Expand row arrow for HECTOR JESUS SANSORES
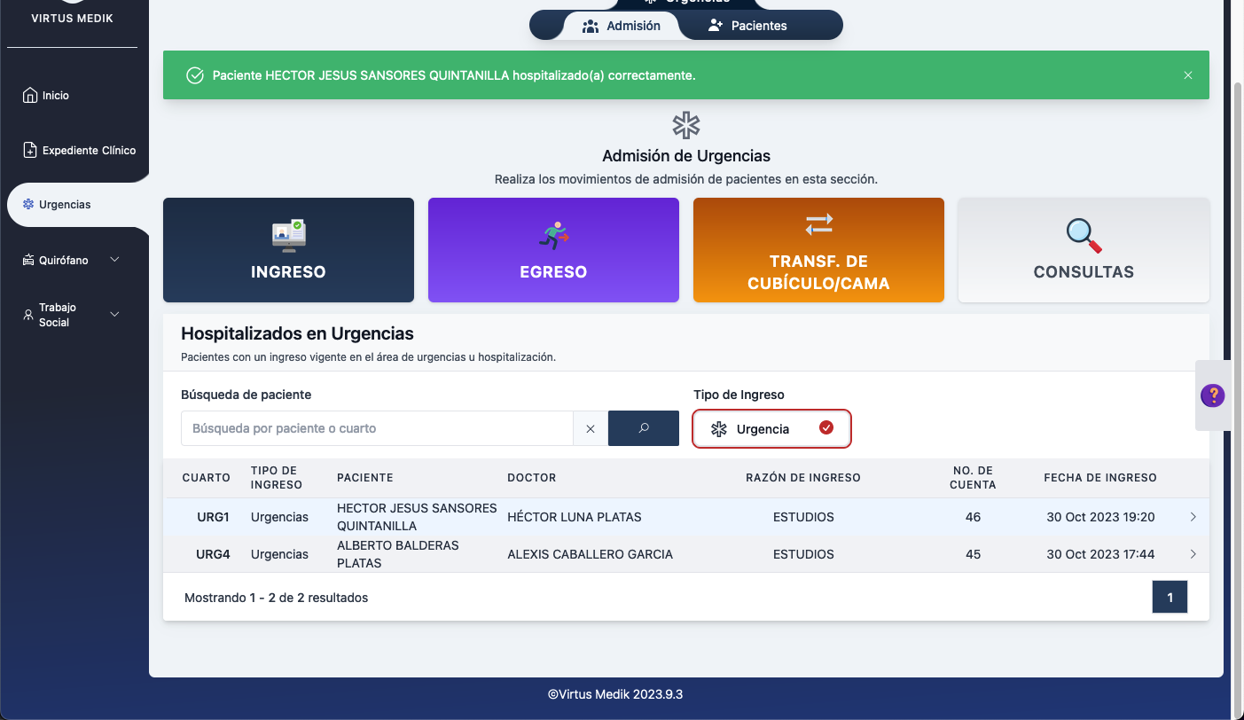Screen dimensions: 1244x720 pyautogui.click(x=1193, y=517)
